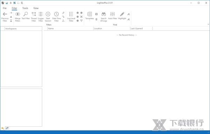Switch to the View ribbon tab
210x134 pixels.
coord(36,8)
